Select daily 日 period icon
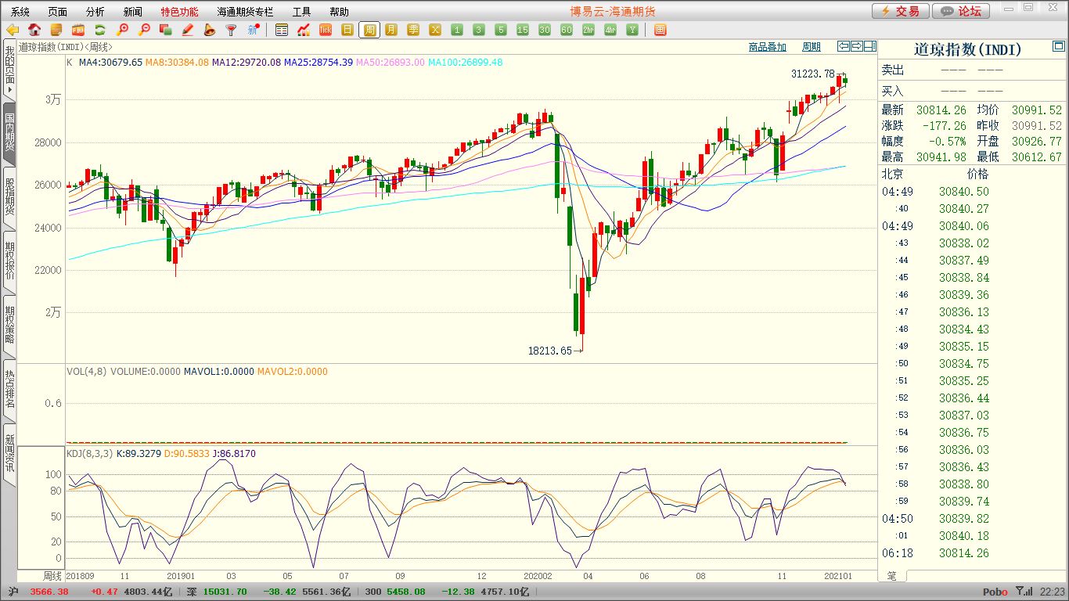This screenshot has width=1069, height=601. tap(347, 30)
